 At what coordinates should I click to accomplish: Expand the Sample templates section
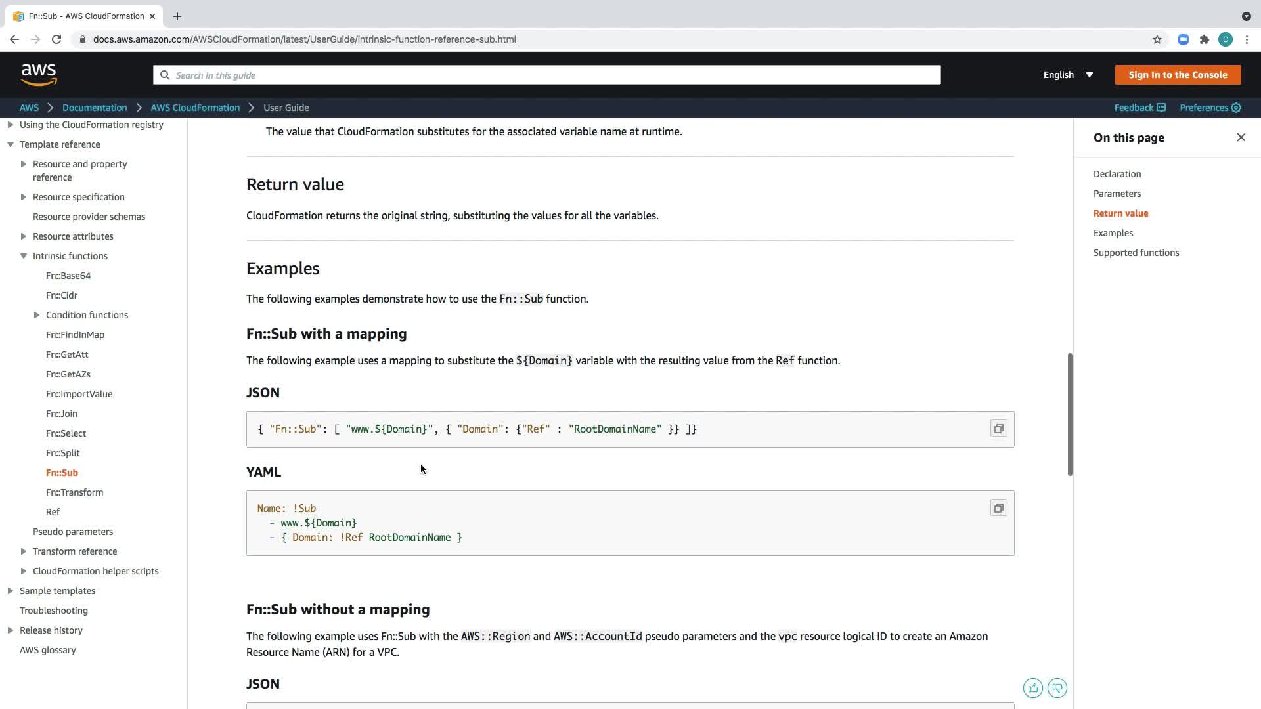pos(11,591)
